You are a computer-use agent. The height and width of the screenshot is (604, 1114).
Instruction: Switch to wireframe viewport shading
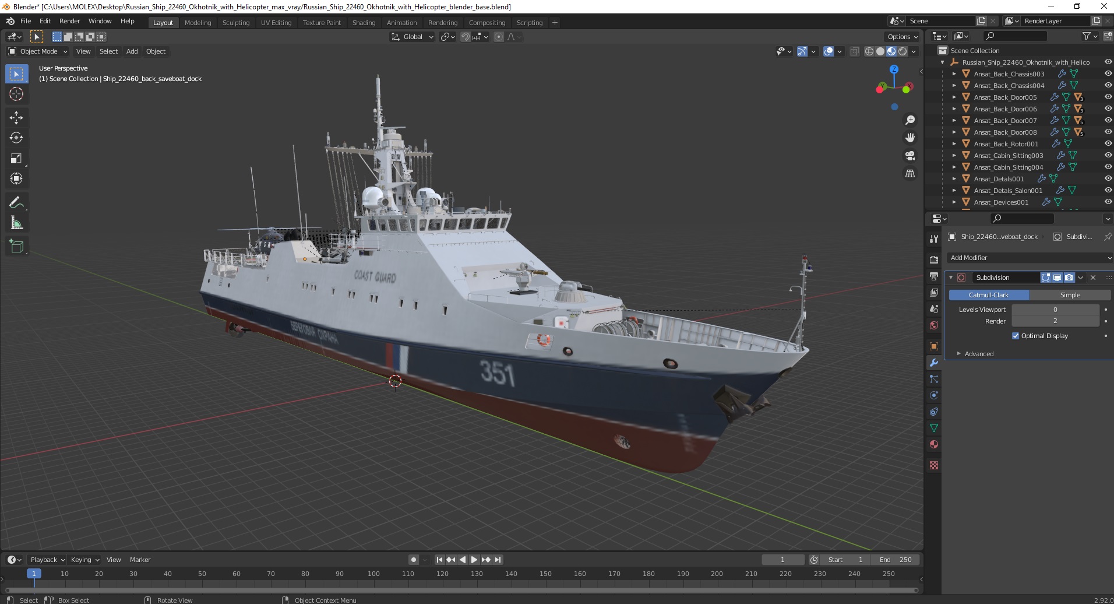pos(869,51)
